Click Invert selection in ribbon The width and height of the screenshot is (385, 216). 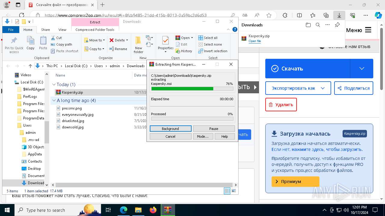coord(213,51)
